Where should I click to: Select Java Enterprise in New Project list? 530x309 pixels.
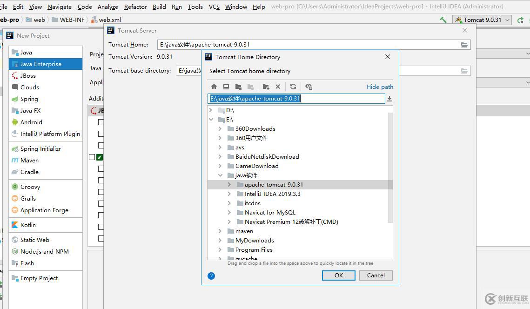pyautogui.click(x=46, y=64)
